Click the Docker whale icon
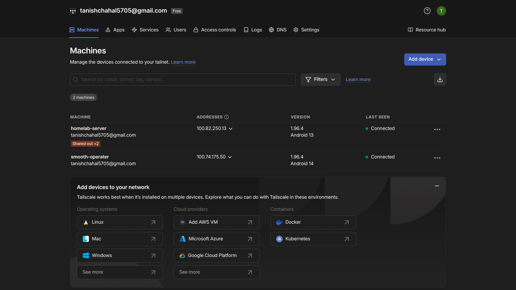Image resolution: width=516 pixels, height=290 pixels. [279, 222]
